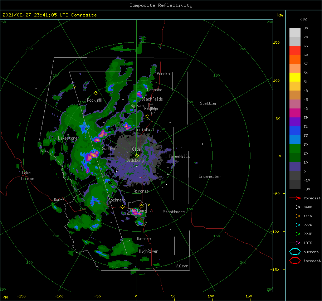Select the magenta 18TS arrow legend icon

[x=295, y=243]
